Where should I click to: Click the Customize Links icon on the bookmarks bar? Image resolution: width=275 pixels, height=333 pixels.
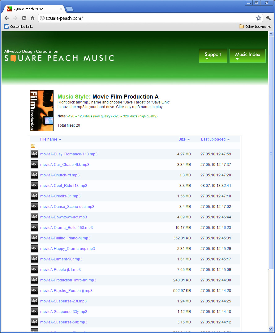[x=6, y=27]
